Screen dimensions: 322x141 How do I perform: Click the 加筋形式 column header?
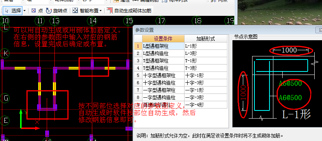[x=205, y=39]
